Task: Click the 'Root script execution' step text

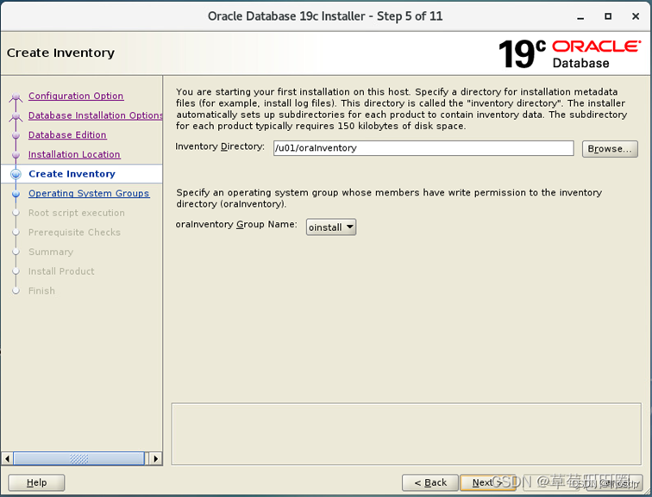Action: pos(77,213)
